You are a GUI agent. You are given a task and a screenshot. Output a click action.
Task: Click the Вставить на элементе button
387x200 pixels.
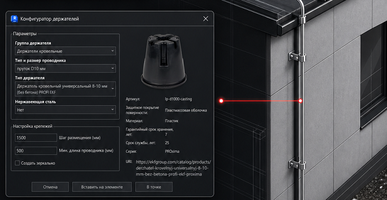tap(102, 187)
